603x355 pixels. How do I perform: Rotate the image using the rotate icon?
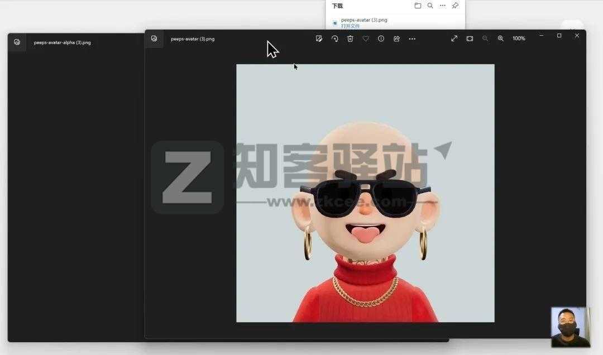(334, 39)
